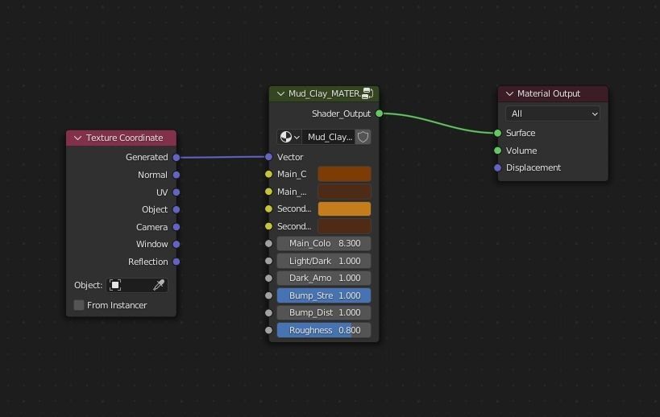Viewport: 660px width, 417px height.
Task: Click the Window output socket
Action: 176,244
